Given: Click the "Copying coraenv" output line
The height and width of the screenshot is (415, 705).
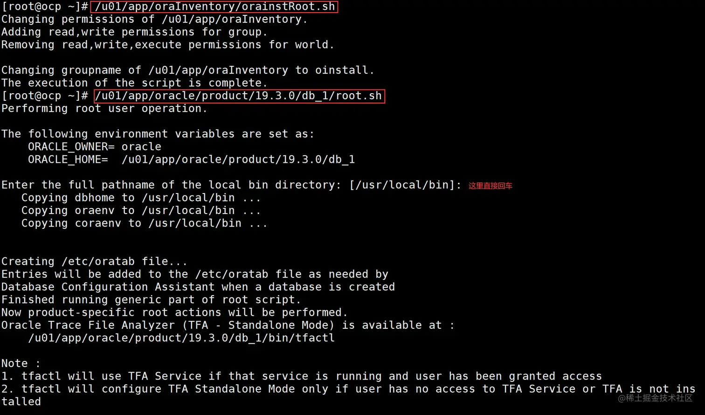Looking at the screenshot, I should tap(144, 223).
